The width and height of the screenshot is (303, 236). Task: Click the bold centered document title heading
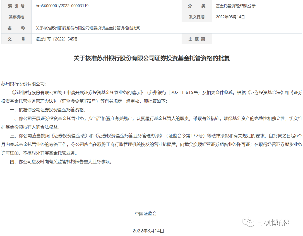click(151, 58)
